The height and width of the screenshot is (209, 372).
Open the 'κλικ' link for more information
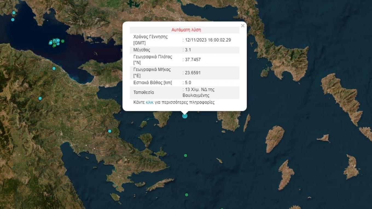pyautogui.click(x=150, y=102)
